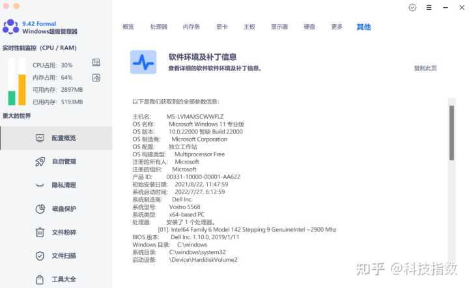Click the host name MS-LVMAXSCWWFLZ
469x288 pixels.
(x=195, y=117)
